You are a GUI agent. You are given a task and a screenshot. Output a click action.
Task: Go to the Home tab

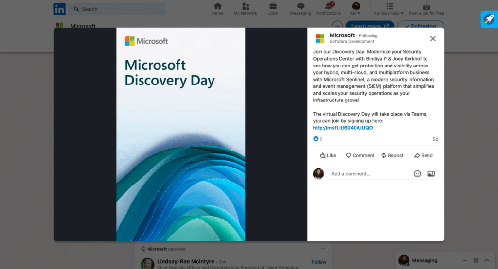point(217,9)
